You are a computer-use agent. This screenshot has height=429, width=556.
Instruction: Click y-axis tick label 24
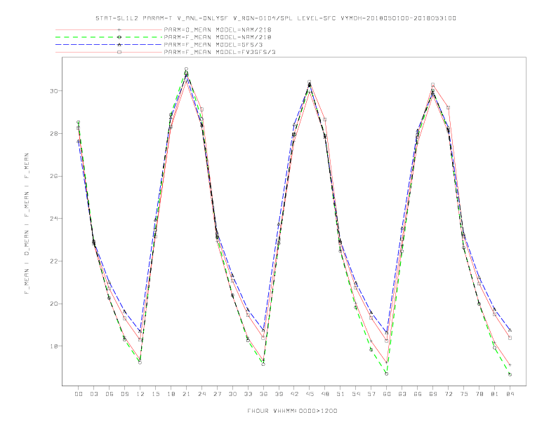pyautogui.click(x=54, y=219)
